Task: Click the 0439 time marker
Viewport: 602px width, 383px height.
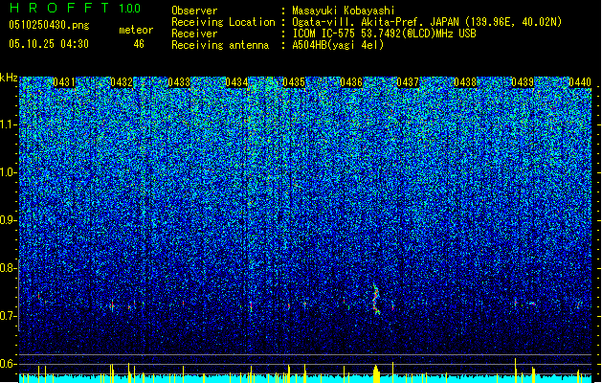Action: click(x=523, y=82)
